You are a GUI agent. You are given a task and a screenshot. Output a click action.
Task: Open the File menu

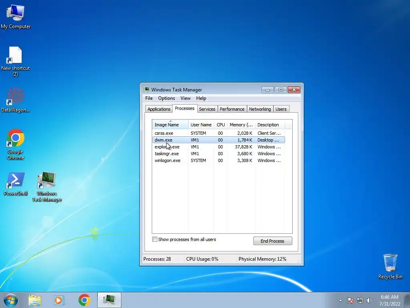[x=149, y=98]
